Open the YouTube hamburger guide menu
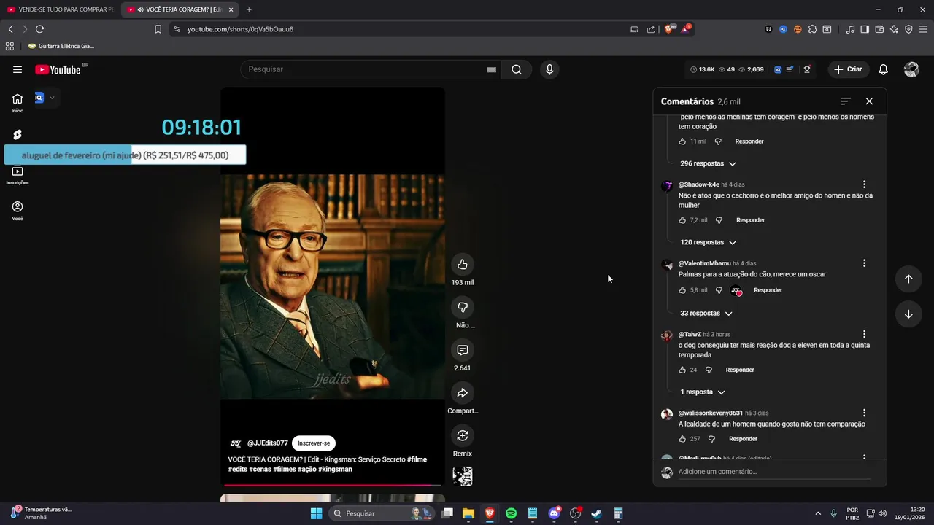Image resolution: width=934 pixels, height=525 pixels. (x=18, y=69)
